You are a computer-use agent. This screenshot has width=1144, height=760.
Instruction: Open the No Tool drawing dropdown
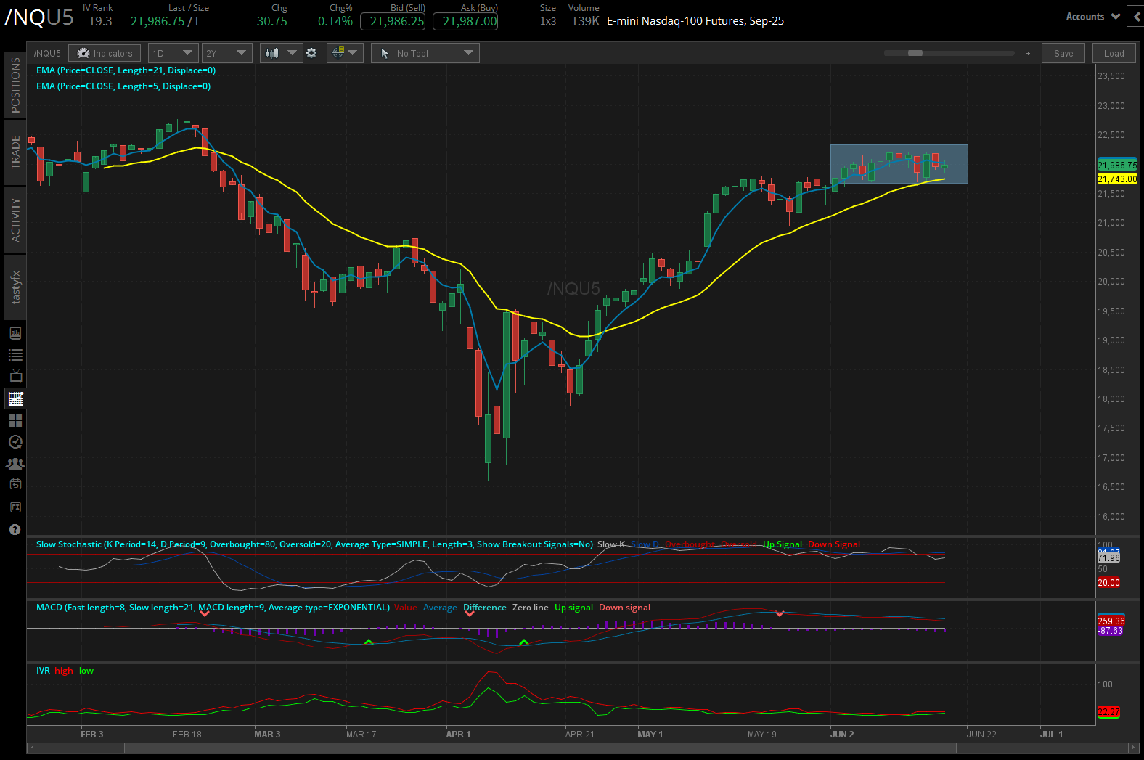coord(425,53)
